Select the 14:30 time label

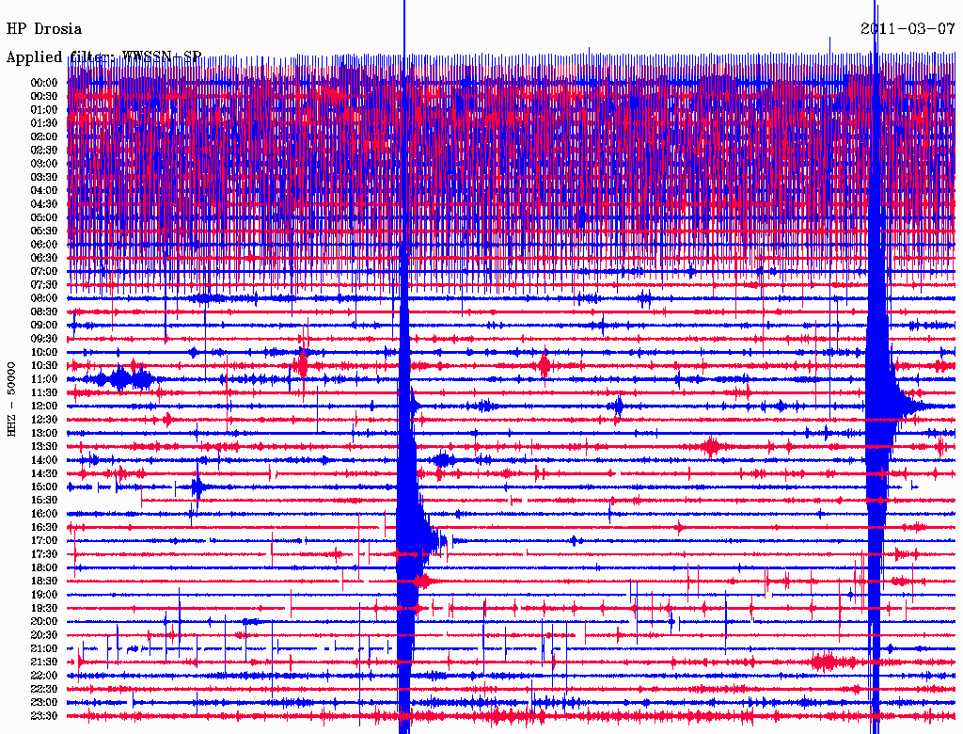coord(44,473)
